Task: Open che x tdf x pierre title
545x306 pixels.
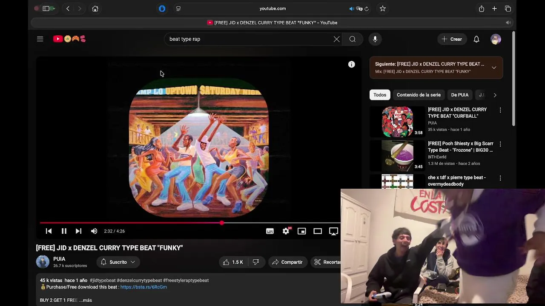Action: coord(456,181)
